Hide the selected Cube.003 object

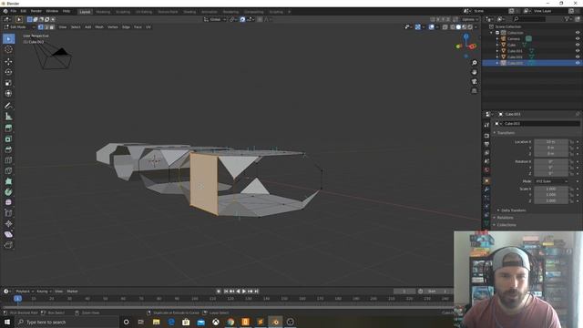tap(578, 63)
